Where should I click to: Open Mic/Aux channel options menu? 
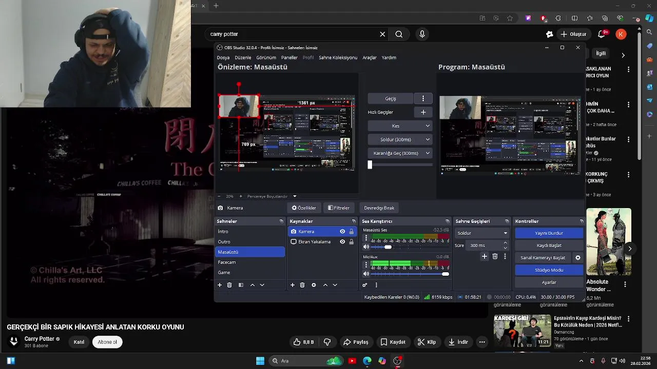pos(366,265)
